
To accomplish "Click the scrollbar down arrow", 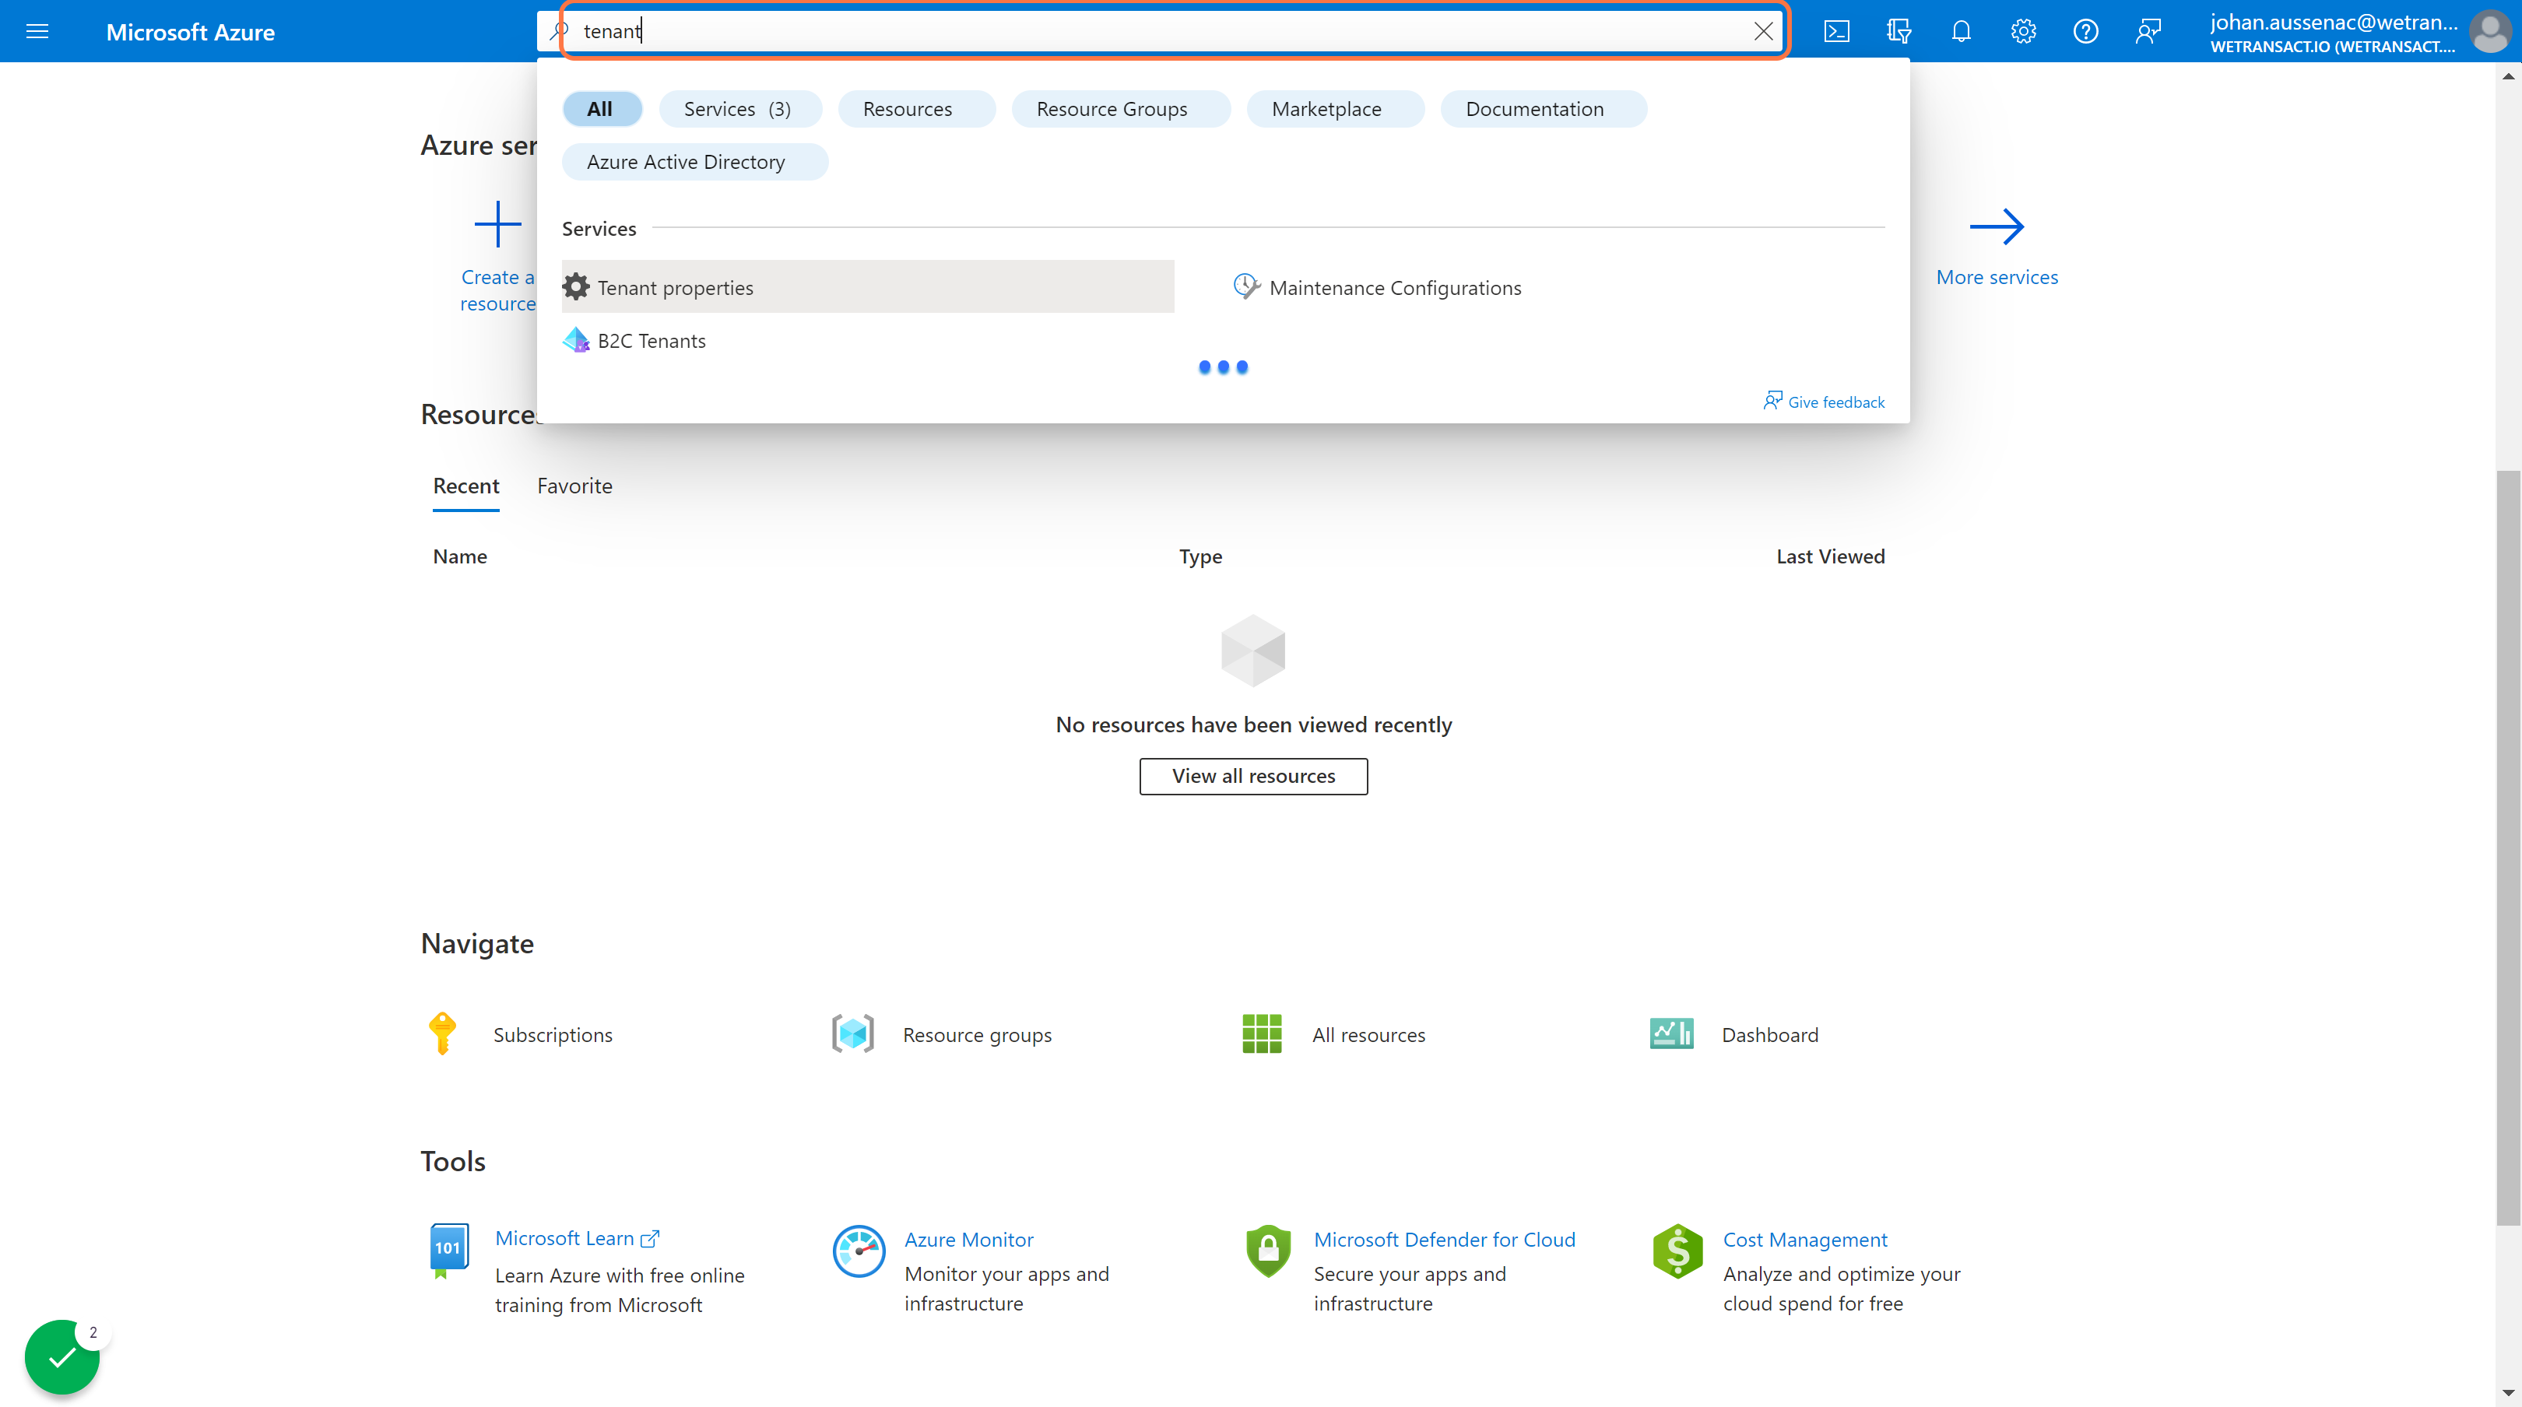I will tap(2508, 1392).
